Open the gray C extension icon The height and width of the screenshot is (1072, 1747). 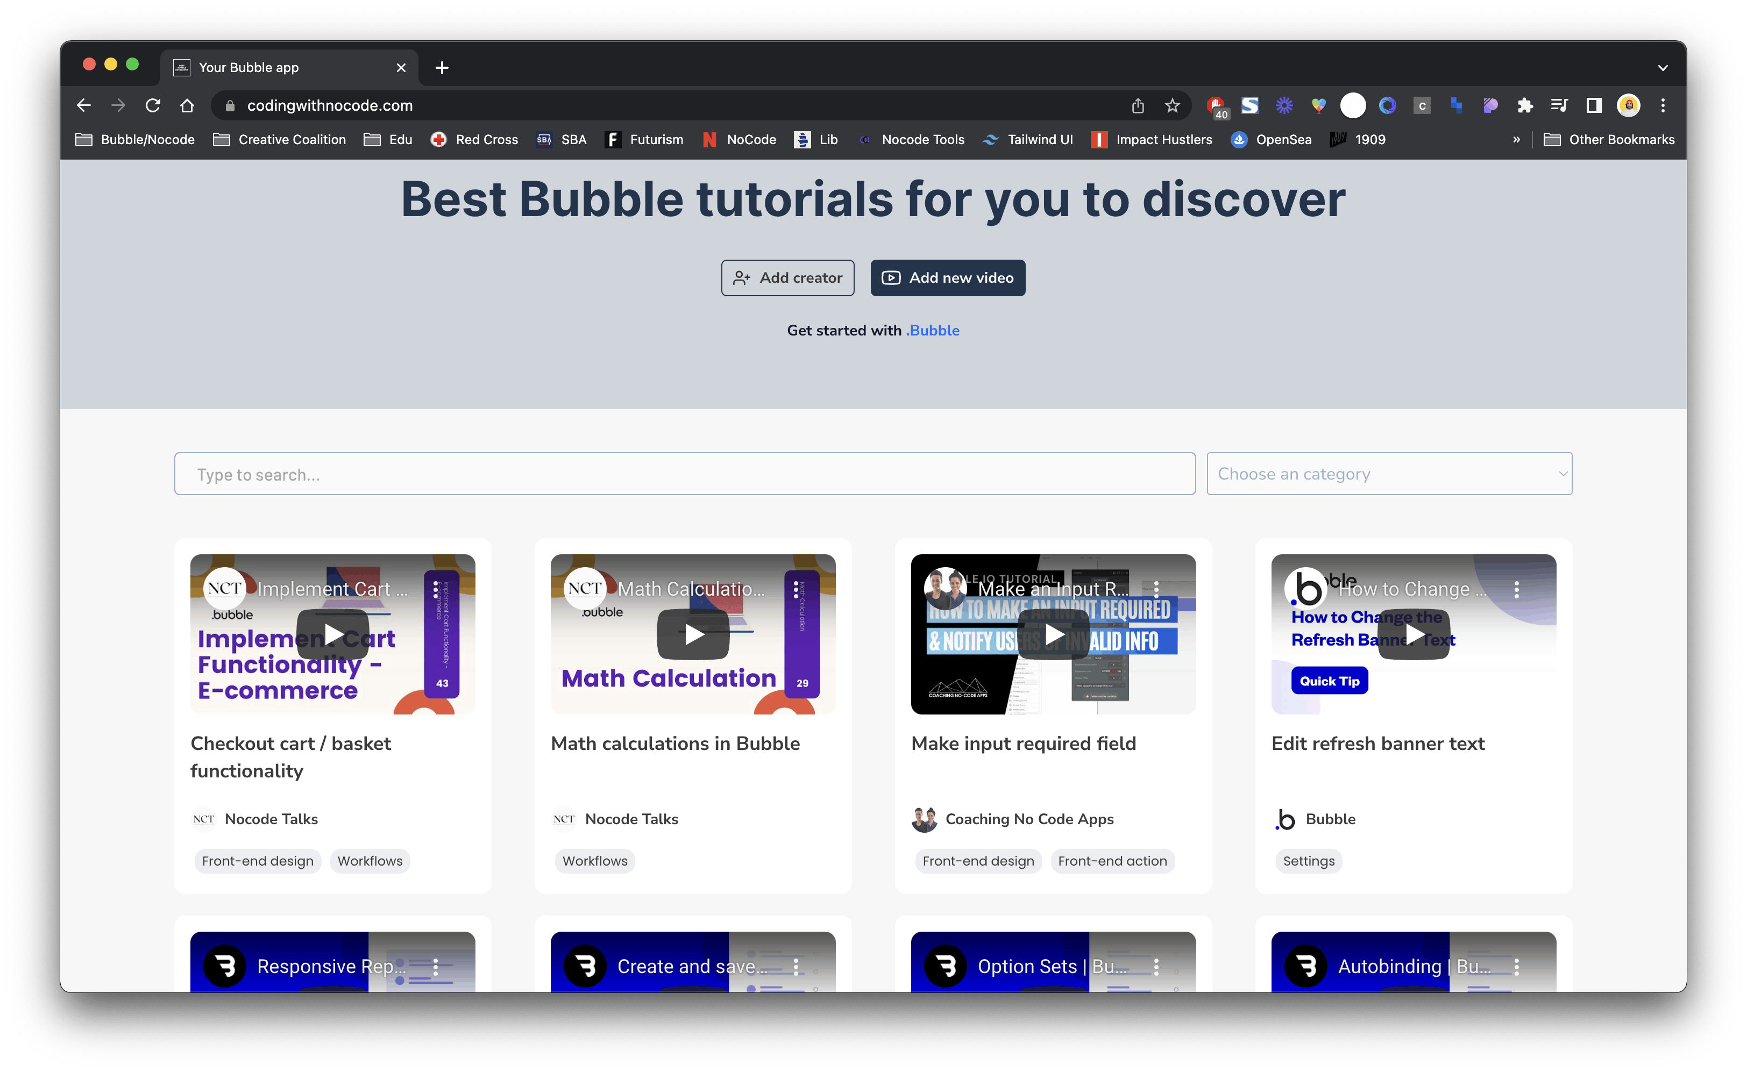tap(1422, 105)
